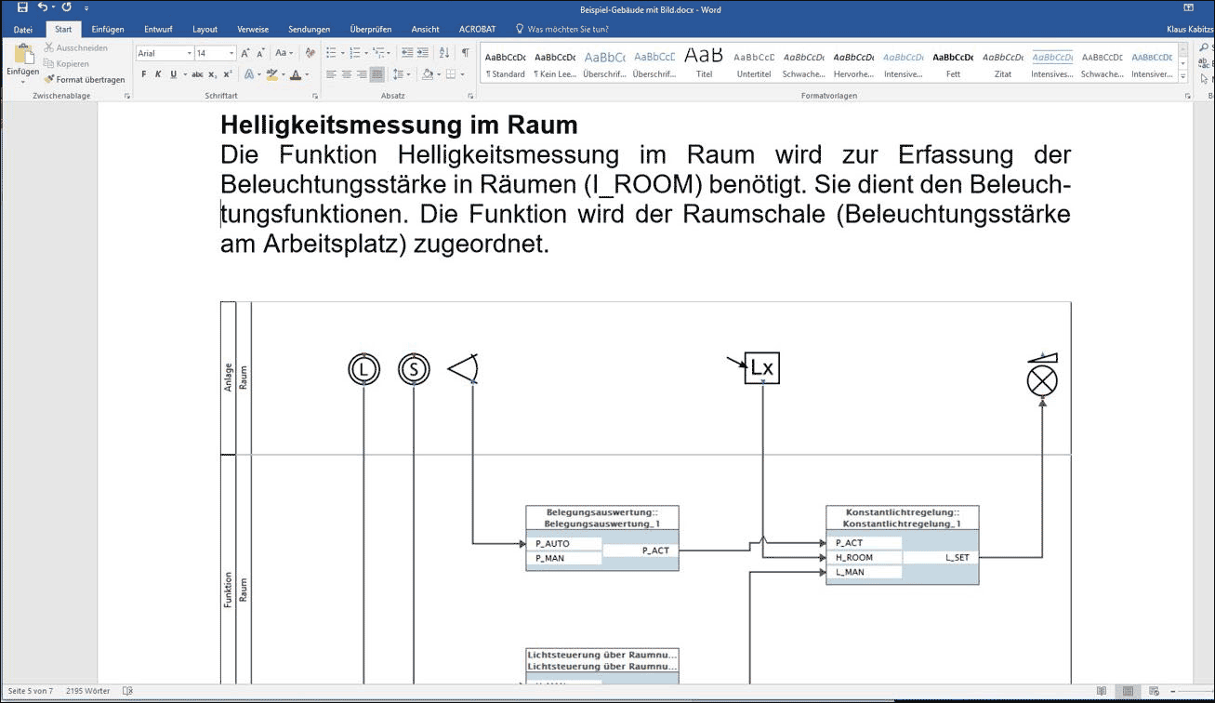Toggle justified alignment
The width and height of the screenshot is (1215, 703).
[376, 74]
